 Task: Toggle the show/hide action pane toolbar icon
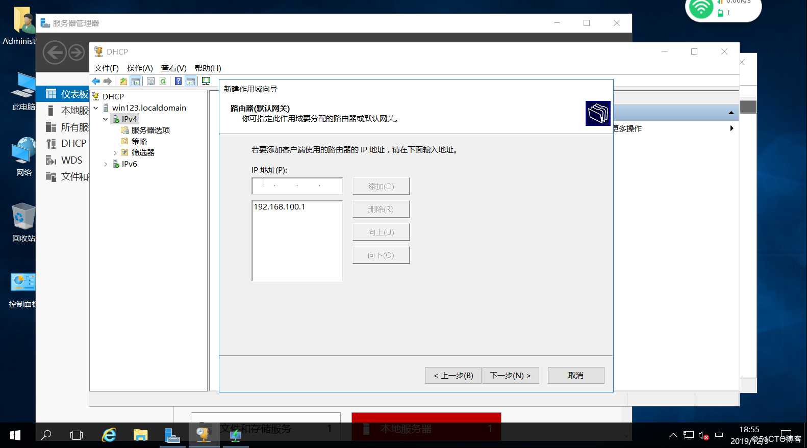(x=190, y=81)
